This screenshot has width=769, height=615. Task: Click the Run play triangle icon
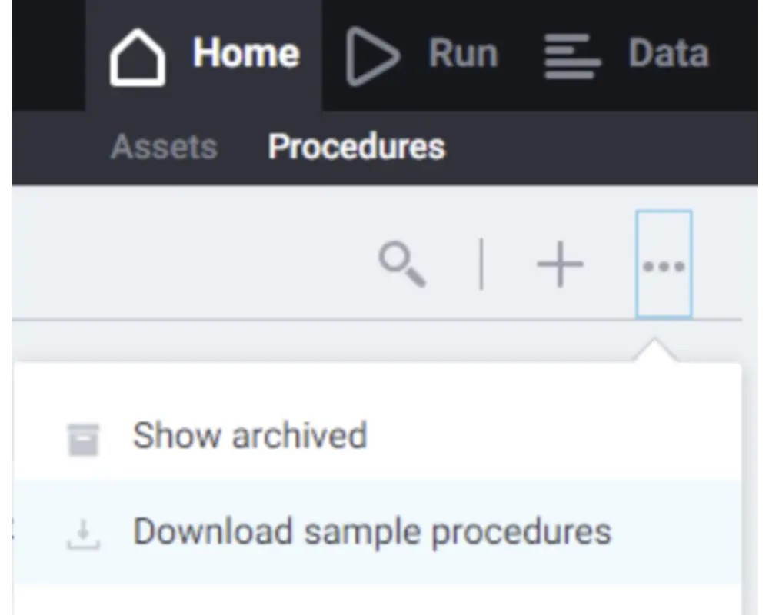click(x=372, y=55)
